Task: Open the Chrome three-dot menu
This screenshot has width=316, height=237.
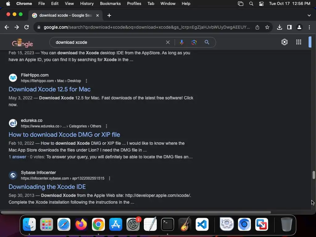Action: tap(309, 27)
